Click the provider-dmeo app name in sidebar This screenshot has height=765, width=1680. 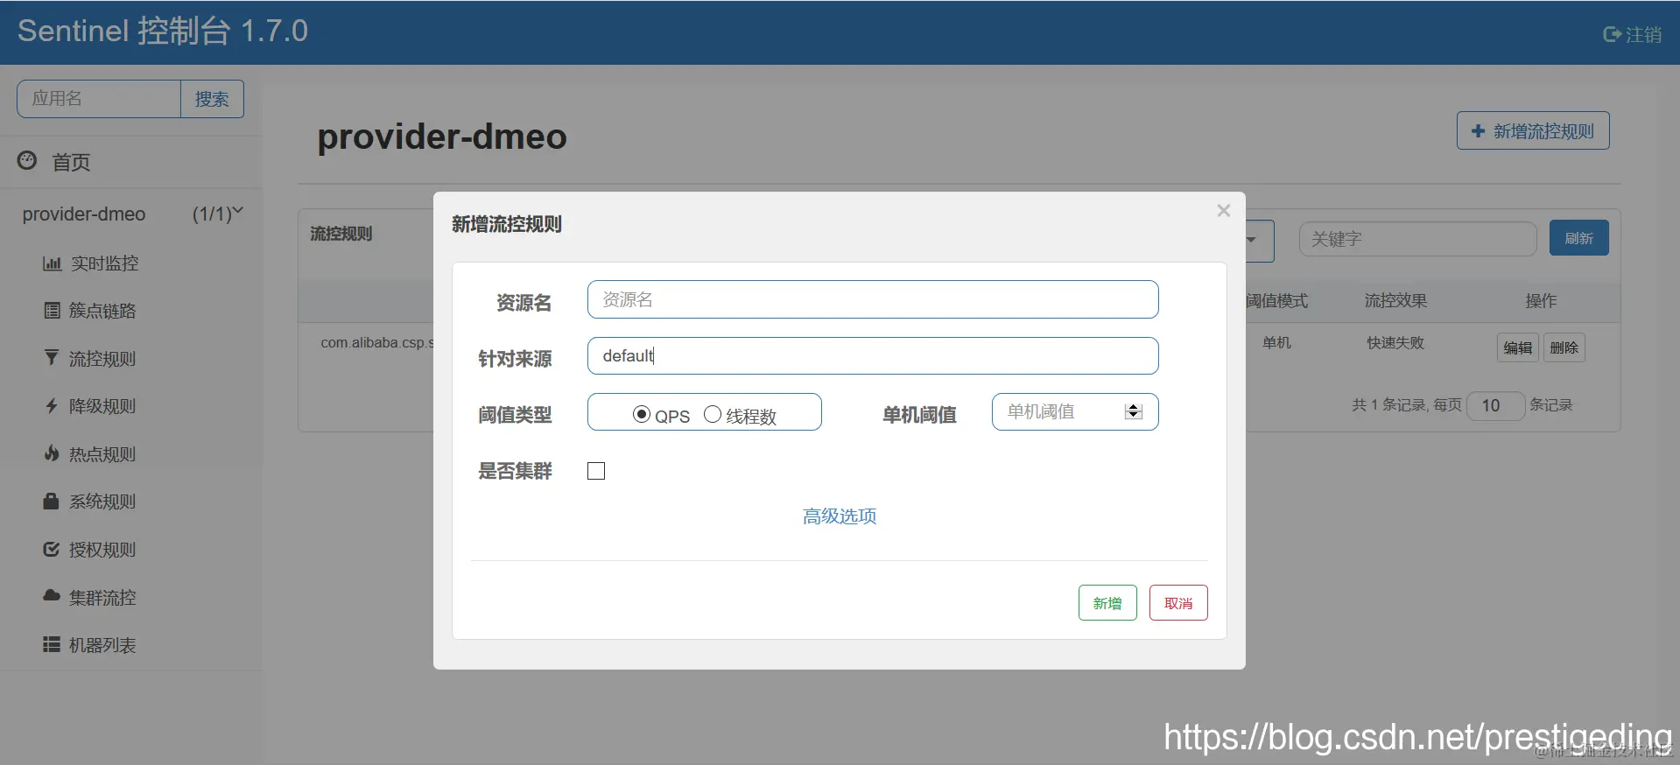click(84, 214)
